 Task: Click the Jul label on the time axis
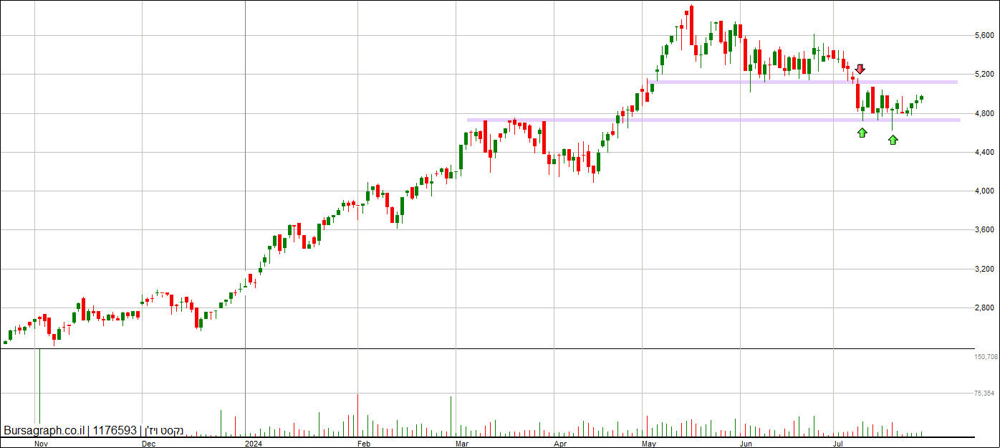(x=840, y=443)
